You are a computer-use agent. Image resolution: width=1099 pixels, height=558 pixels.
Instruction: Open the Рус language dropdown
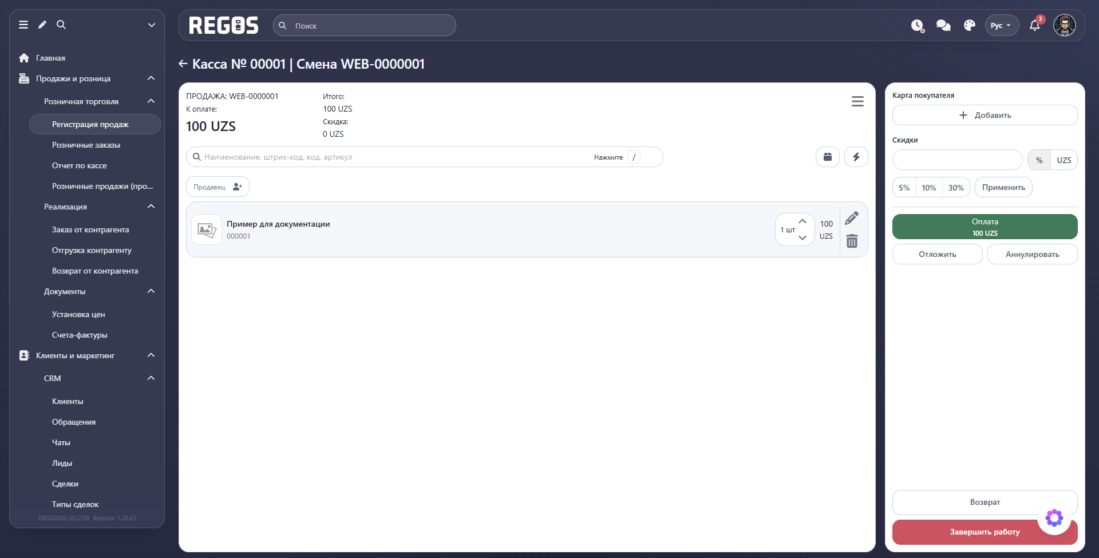[x=1002, y=25]
